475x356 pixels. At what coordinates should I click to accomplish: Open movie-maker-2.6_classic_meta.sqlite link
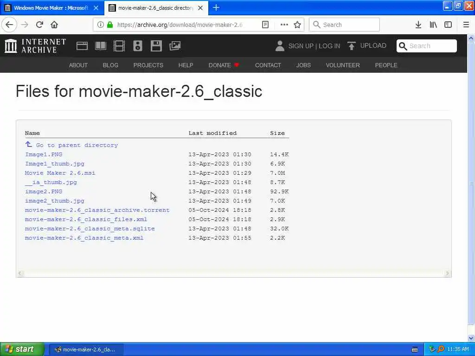click(90, 229)
